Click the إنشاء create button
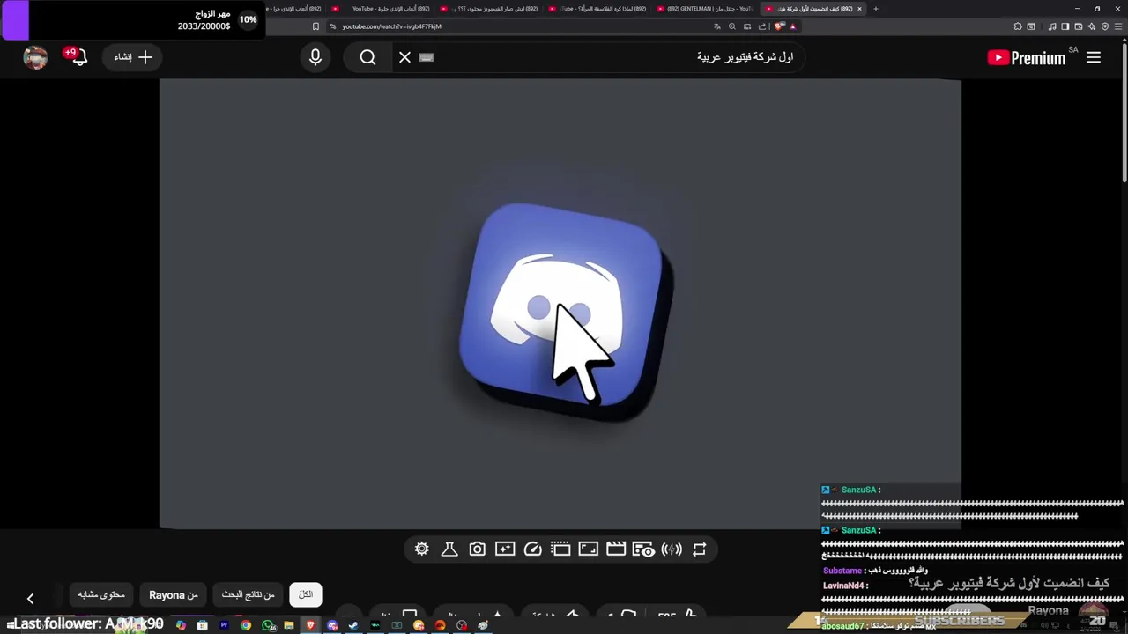Image resolution: width=1128 pixels, height=634 pixels. pos(133,57)
